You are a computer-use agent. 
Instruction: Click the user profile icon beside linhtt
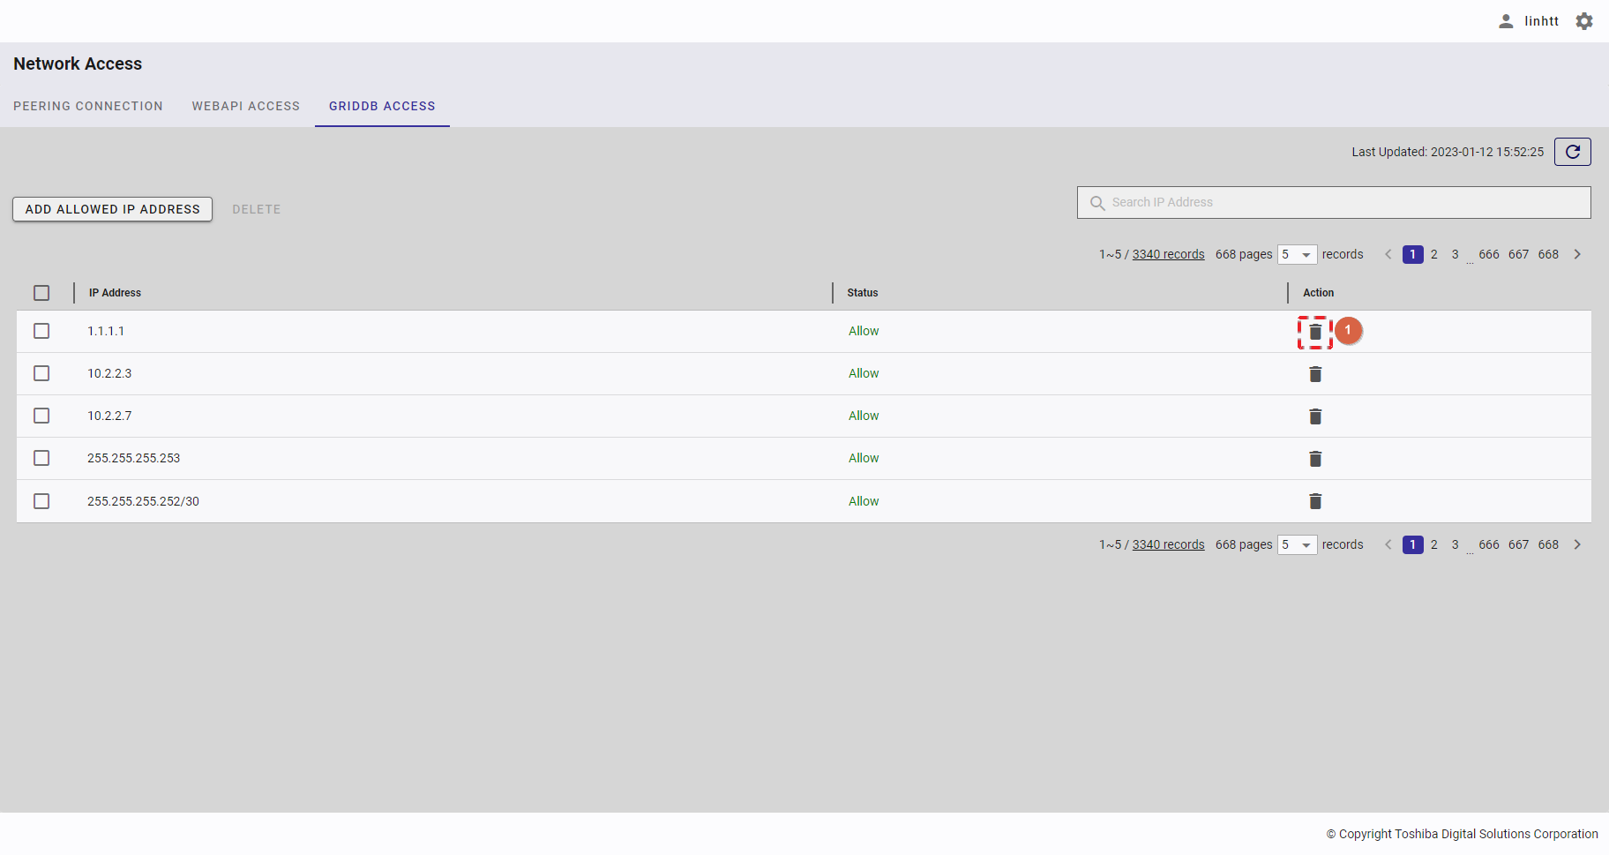(x=1506, y=21)
